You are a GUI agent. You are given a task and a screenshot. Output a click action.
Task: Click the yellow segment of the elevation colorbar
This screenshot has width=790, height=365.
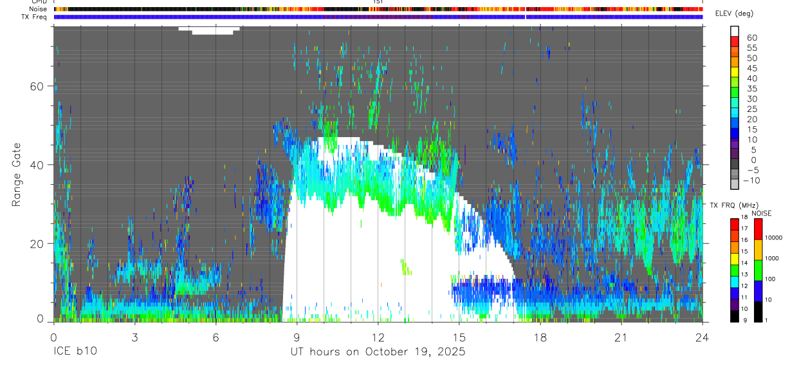(735, 71)
